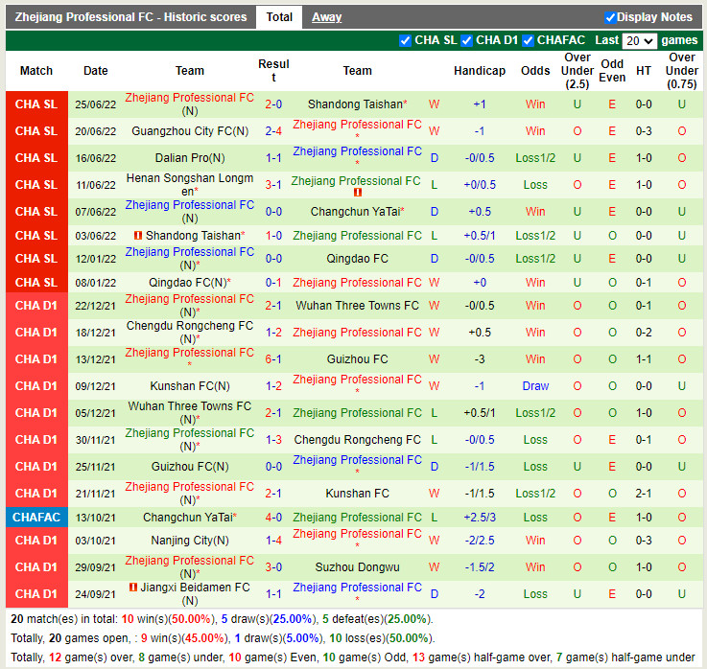Click the Handicap column header
Viewport: 707px width, 669px height.
tap(479, 71)
